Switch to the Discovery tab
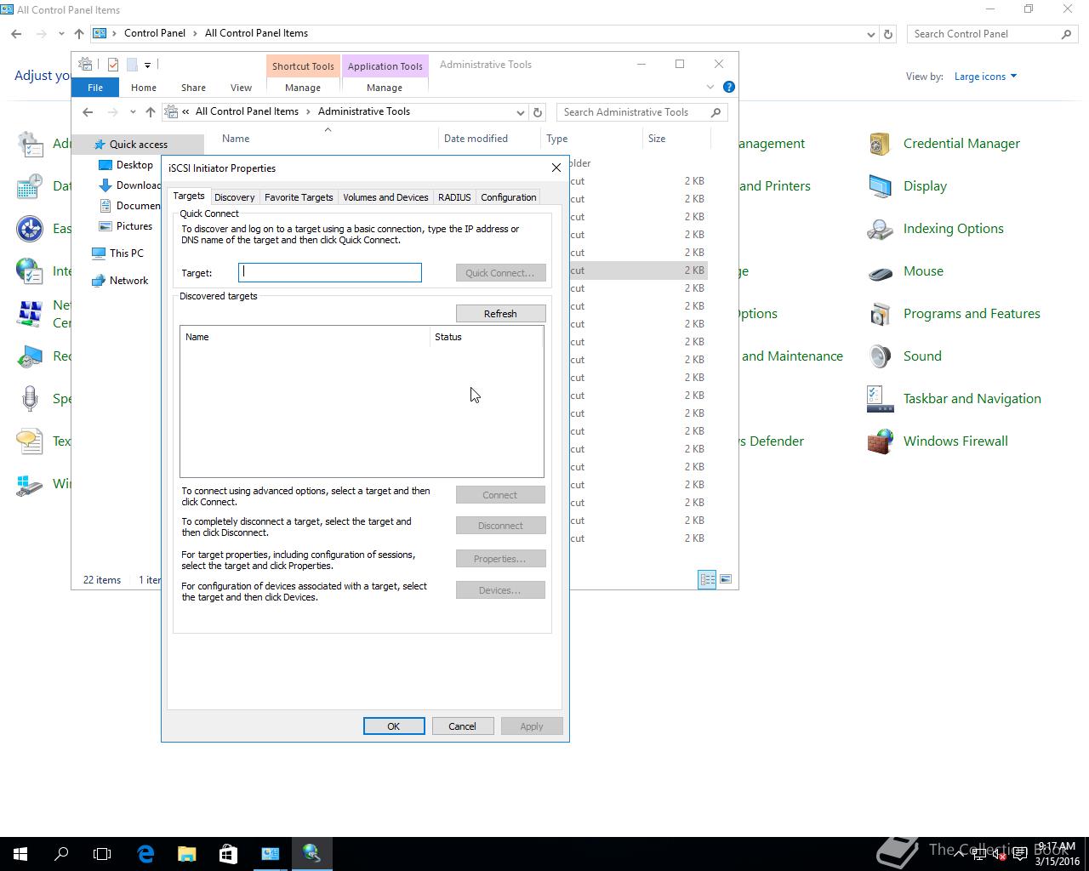This screenshot has height=871, width=1089. pyautogui.click(x=234, y=197)
